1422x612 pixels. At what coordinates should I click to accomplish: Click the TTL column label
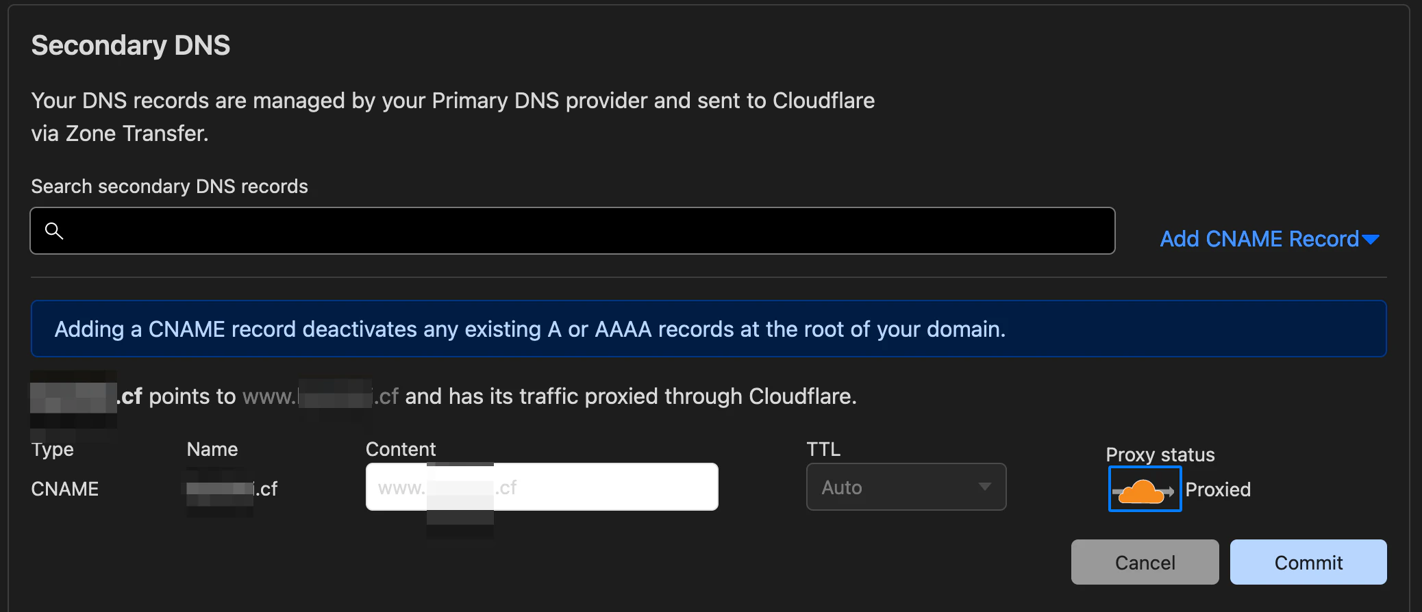[823, 449]
